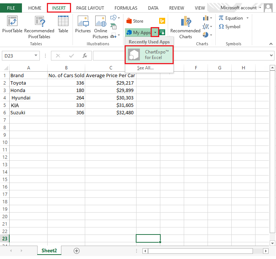Click the My Apps button
The width and height of the screenshot is (276, 259).
tap(138, 33)
